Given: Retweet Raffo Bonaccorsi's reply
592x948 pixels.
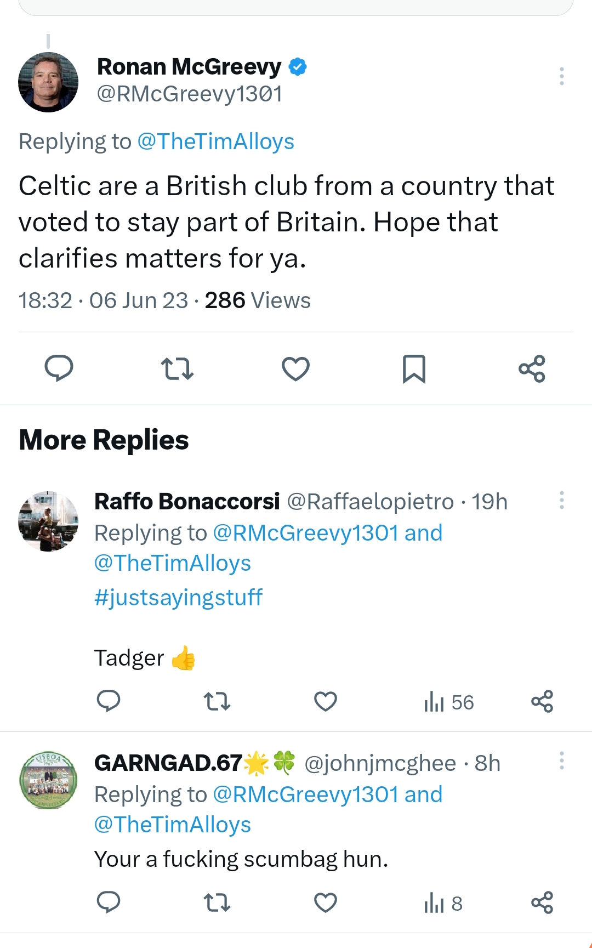Looking at the screenshot, I should pyautogui.click(x=217, y=701).
